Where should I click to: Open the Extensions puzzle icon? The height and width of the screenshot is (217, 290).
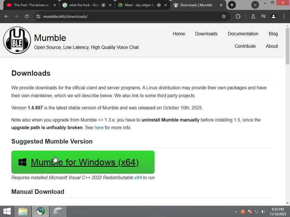[238, 16]
